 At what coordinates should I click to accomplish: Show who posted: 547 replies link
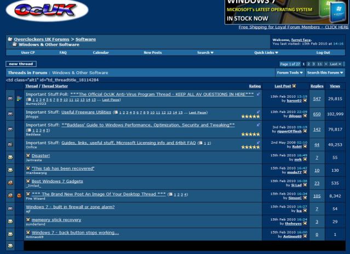click(x=317, y=99)
